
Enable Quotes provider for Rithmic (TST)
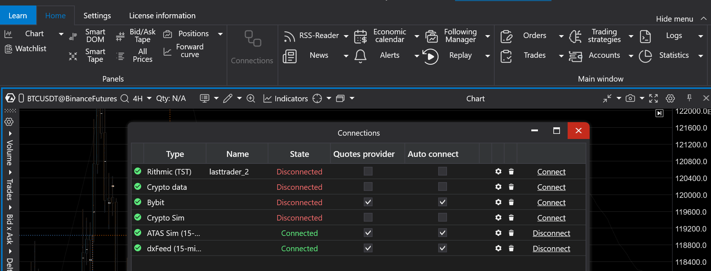tap(368, 172)
